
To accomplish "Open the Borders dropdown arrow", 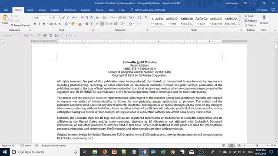I will (141, 24).
